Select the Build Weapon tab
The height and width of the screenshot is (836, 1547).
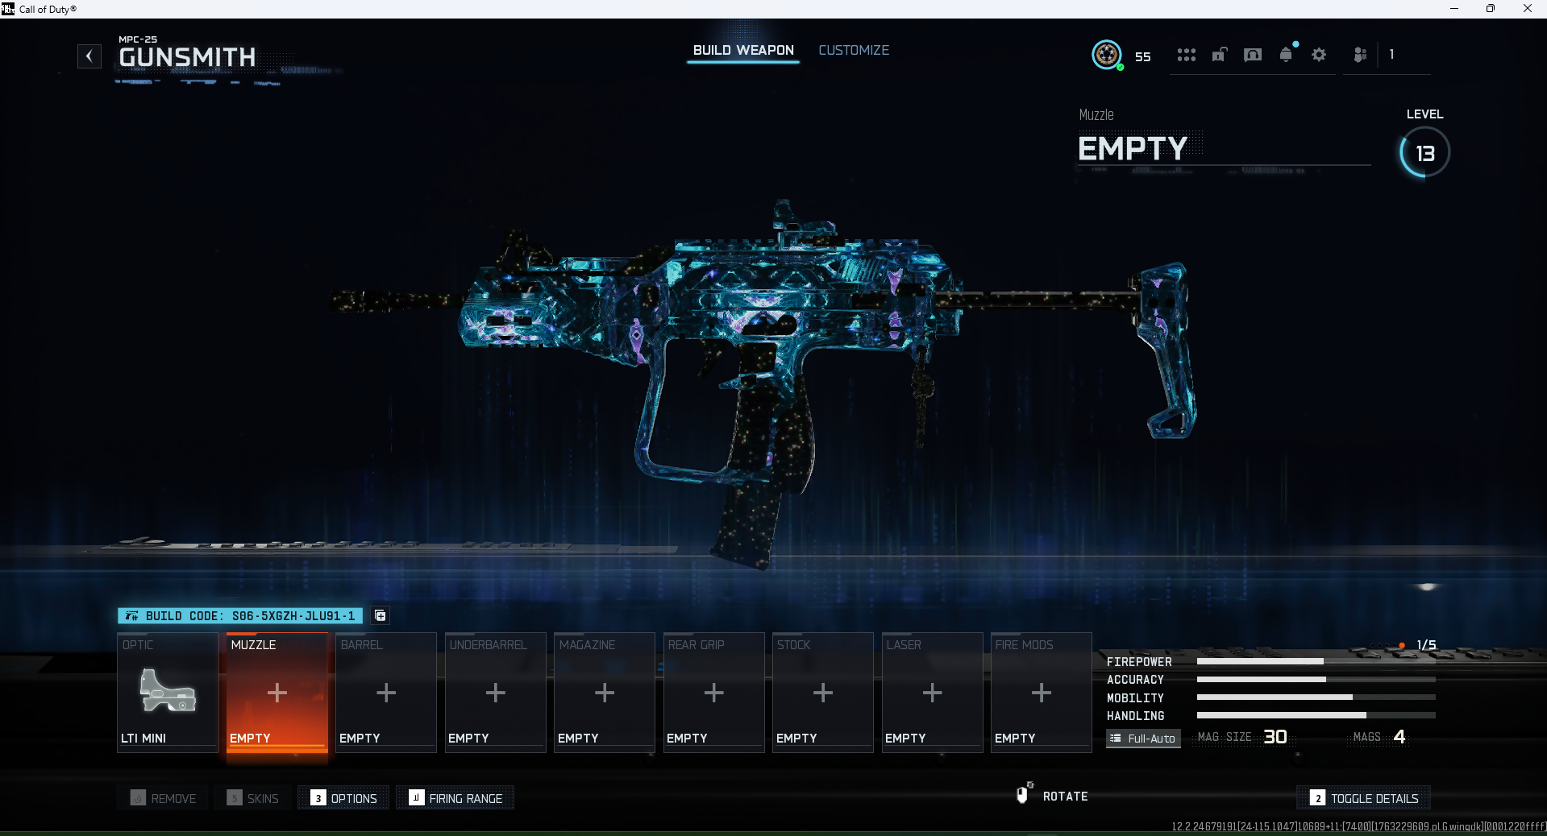(x=743, y=50)
